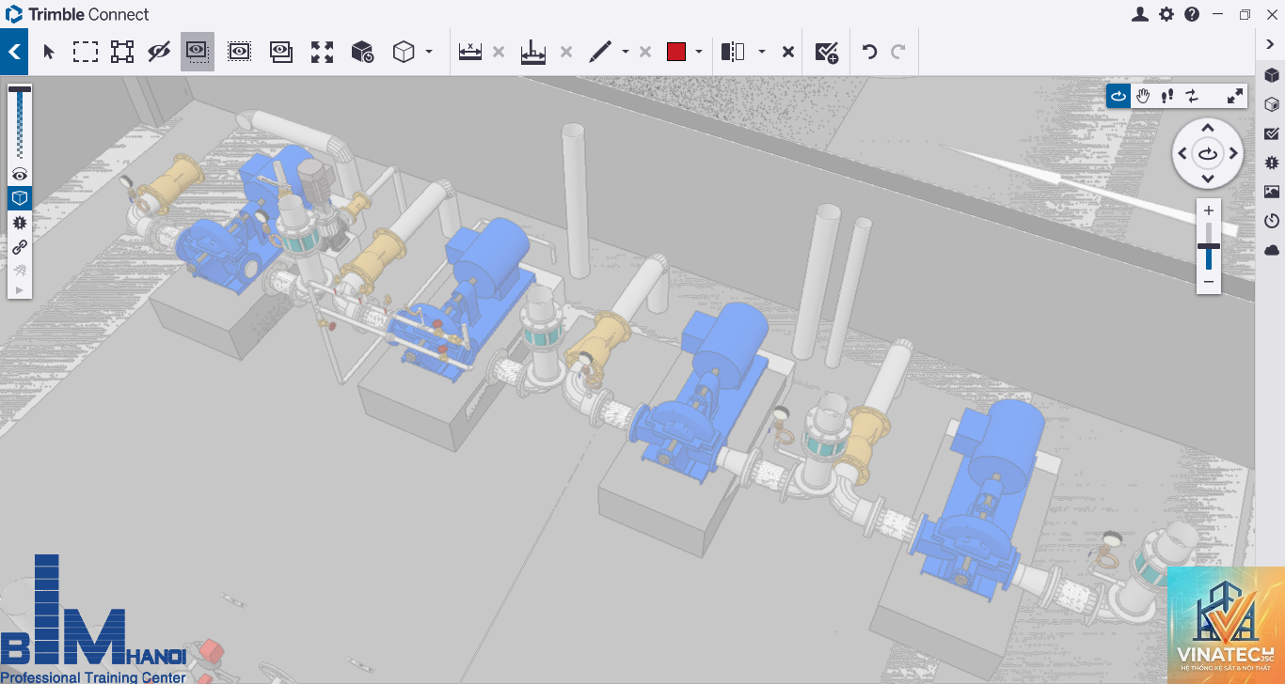Open the color swatch dropdown arrow
1285x684 pixels.
[699, 53]
